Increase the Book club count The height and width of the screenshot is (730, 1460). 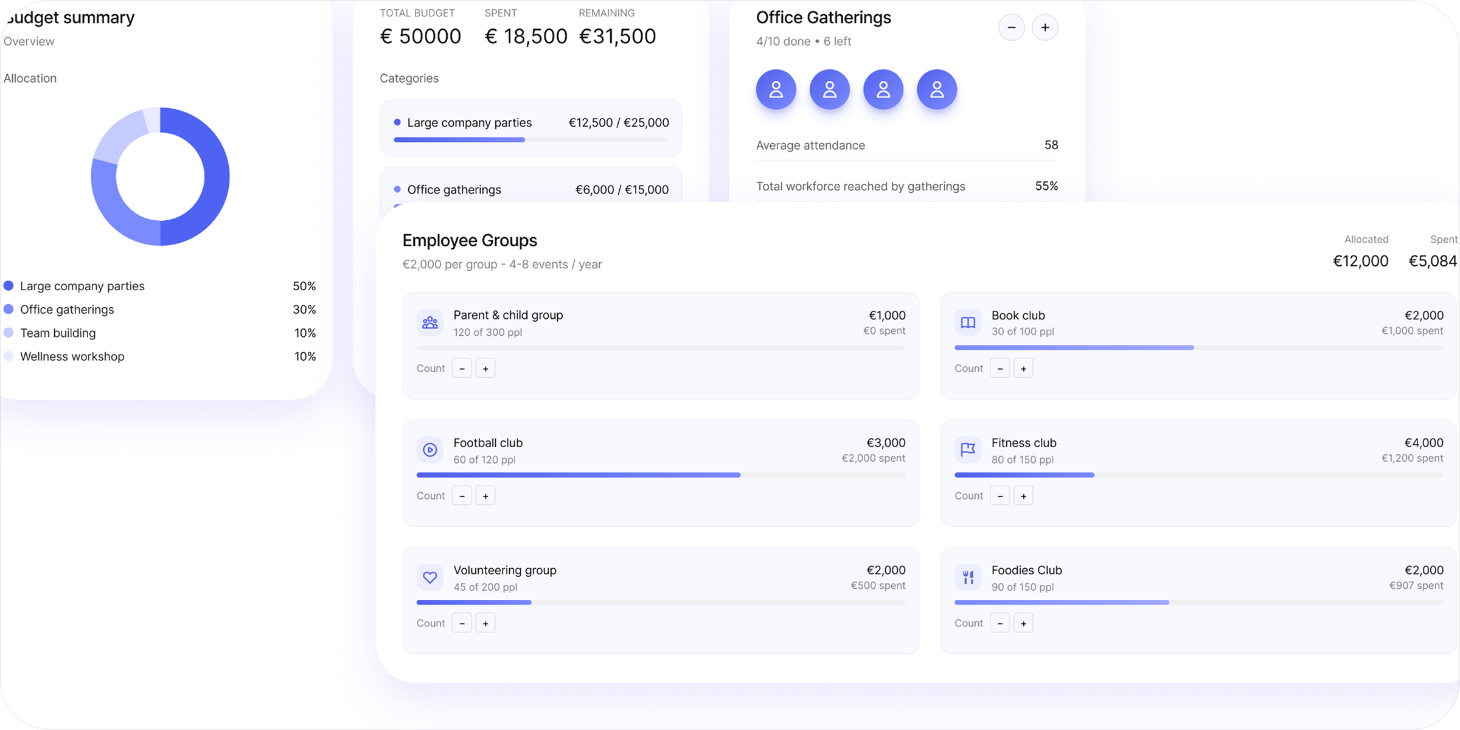(1024, 368)
